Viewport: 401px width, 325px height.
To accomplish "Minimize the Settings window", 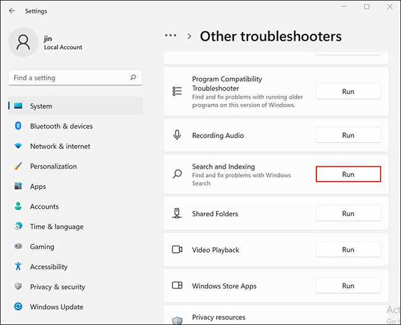I will pos(344,7).
